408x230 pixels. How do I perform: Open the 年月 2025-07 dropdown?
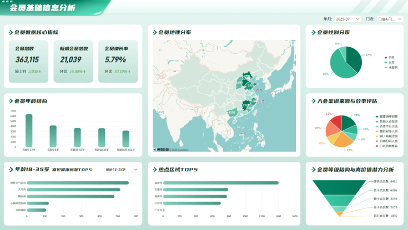pyautogui.click(x=347, y=19)
